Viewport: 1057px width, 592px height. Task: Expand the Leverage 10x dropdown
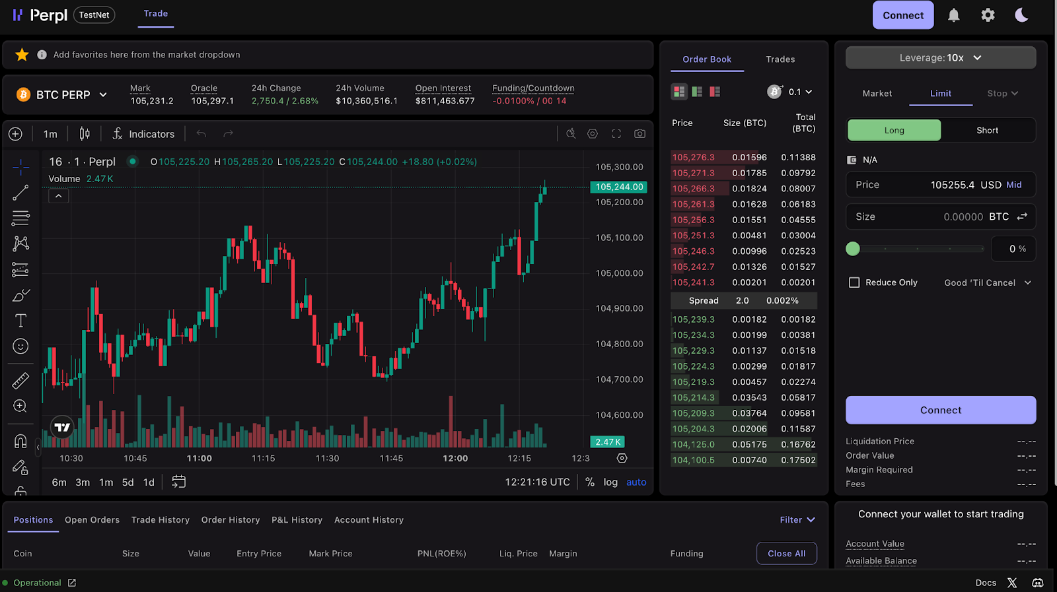coord(941,58)
